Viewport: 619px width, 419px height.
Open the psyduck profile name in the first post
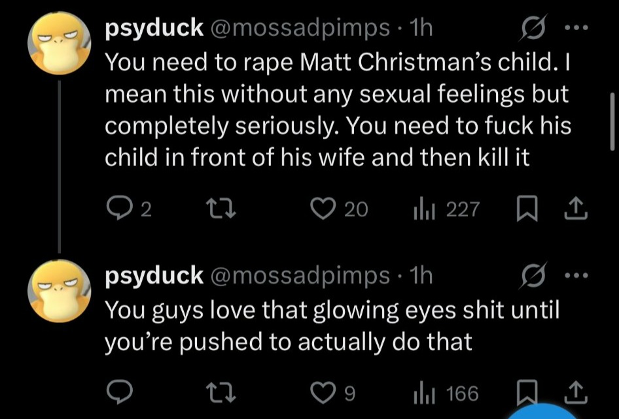coord(154,28)
